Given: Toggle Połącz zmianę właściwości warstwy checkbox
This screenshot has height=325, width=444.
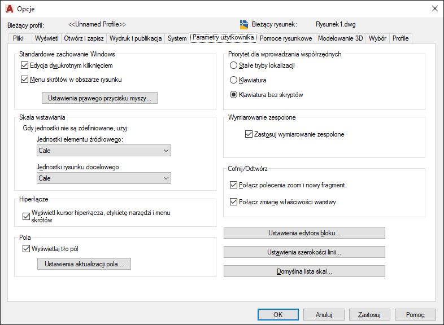Looking at the screenshot, I should tap(234, 201).
